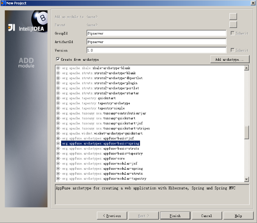Select tapestry quickstart archetype
The image size is (257, 223).
click(89, 98)
